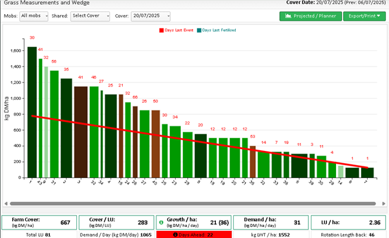
Task: Click the 1,600 y-axis tick label
Action: [16, 51]
